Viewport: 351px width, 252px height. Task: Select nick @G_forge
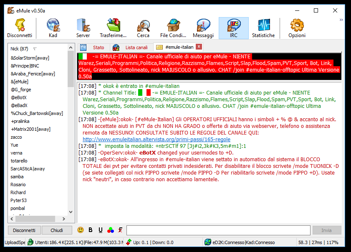tap(21, 90)
